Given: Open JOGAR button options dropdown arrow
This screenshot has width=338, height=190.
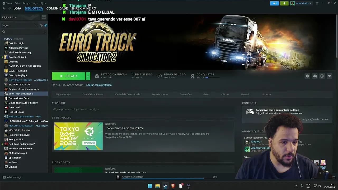Looking at the screenshot, I should [x=88, y=76].
